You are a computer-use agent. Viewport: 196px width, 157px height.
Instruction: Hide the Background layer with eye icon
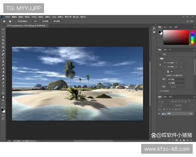point(159,113)
